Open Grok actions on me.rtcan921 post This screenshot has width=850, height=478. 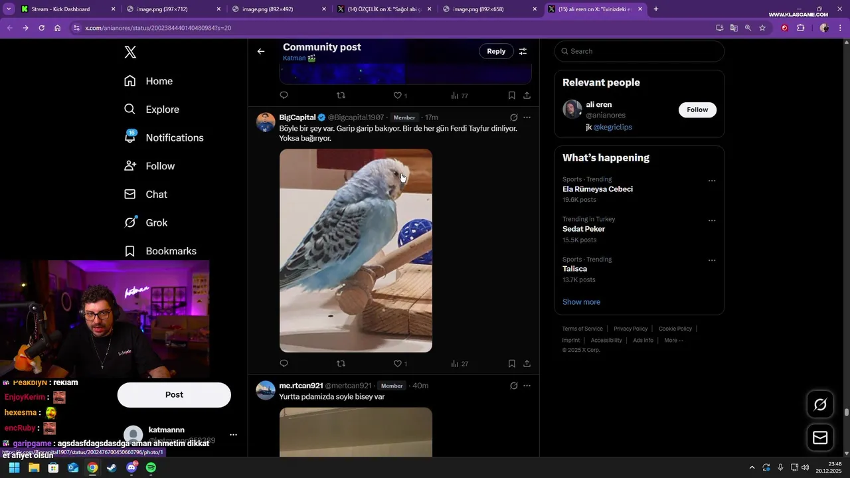tap(513, 386)
